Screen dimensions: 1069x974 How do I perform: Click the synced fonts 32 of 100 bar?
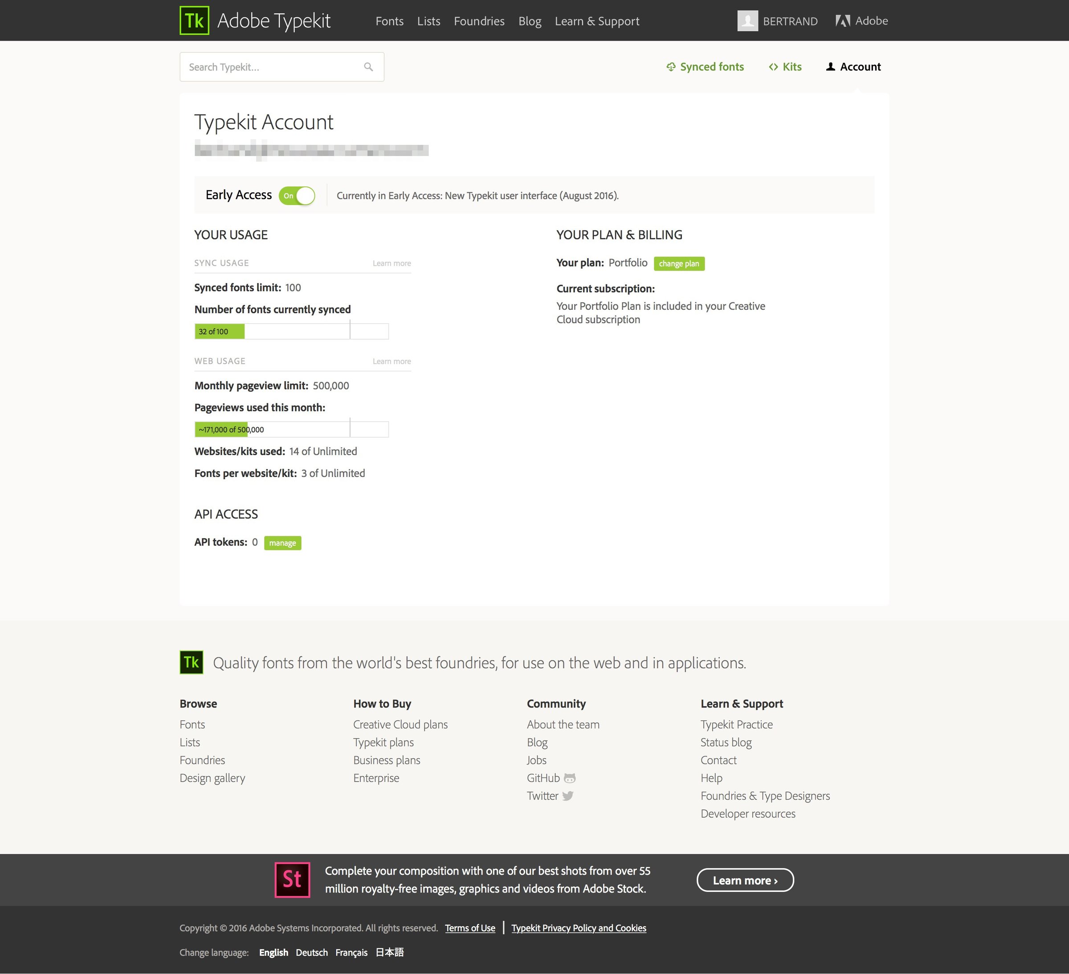(292, 331)
